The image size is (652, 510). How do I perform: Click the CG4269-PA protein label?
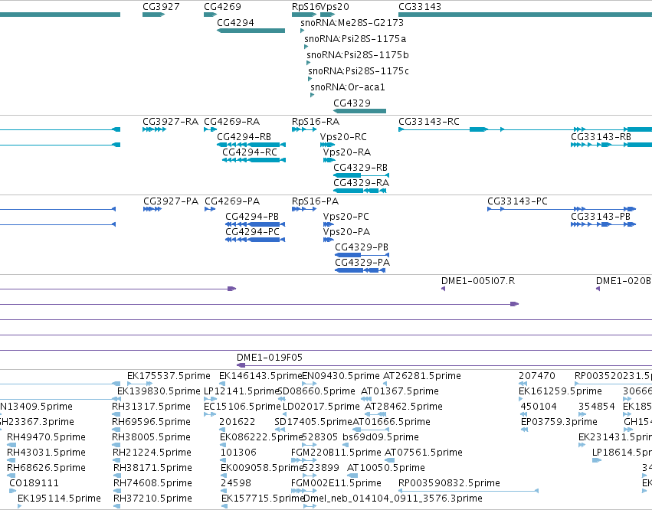[x=232, y=201]
